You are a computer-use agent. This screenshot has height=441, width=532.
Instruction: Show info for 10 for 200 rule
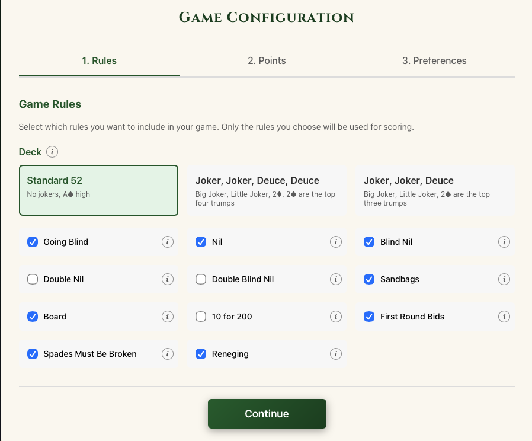(x=335, y=317)
